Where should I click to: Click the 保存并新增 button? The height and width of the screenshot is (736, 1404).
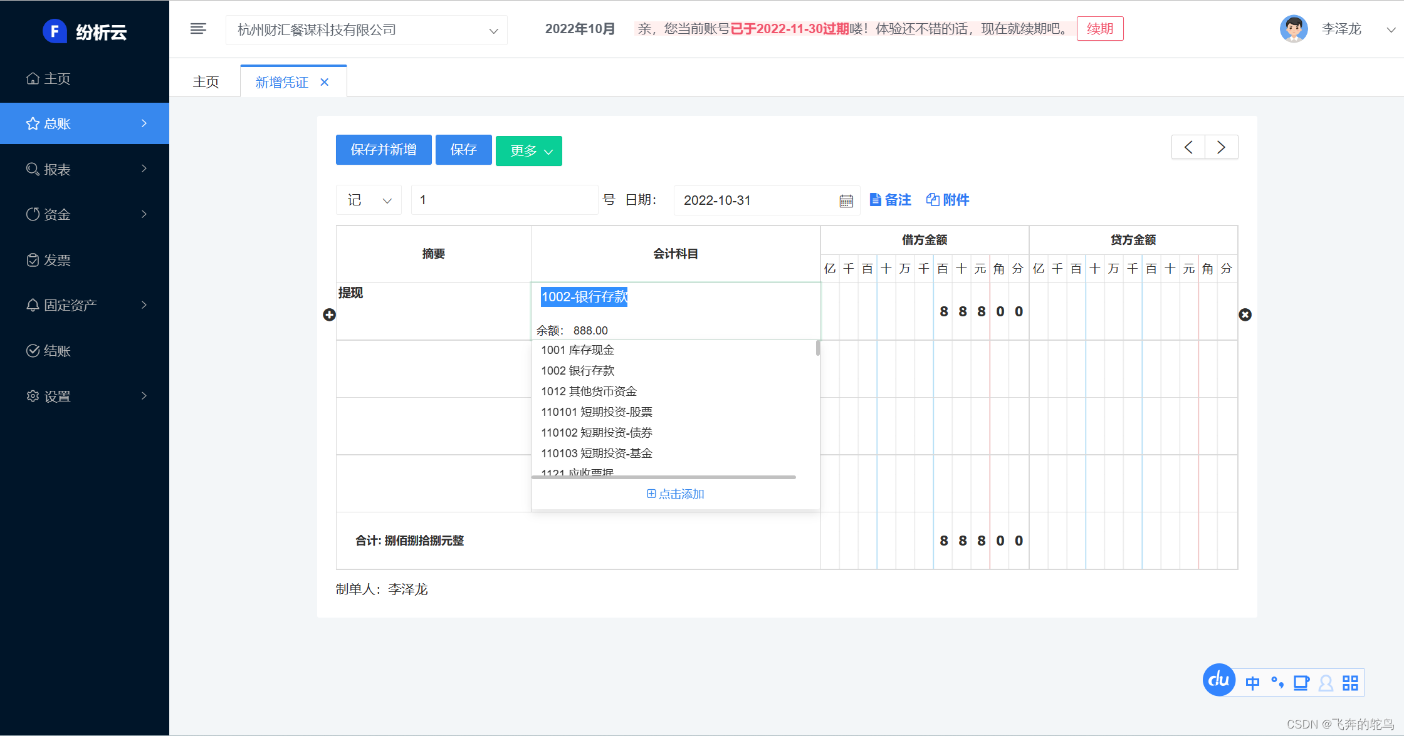point(384,150)
